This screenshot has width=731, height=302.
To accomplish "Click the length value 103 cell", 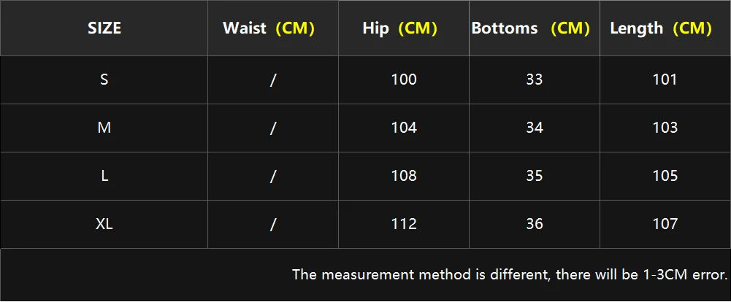I will click(665, 128).
